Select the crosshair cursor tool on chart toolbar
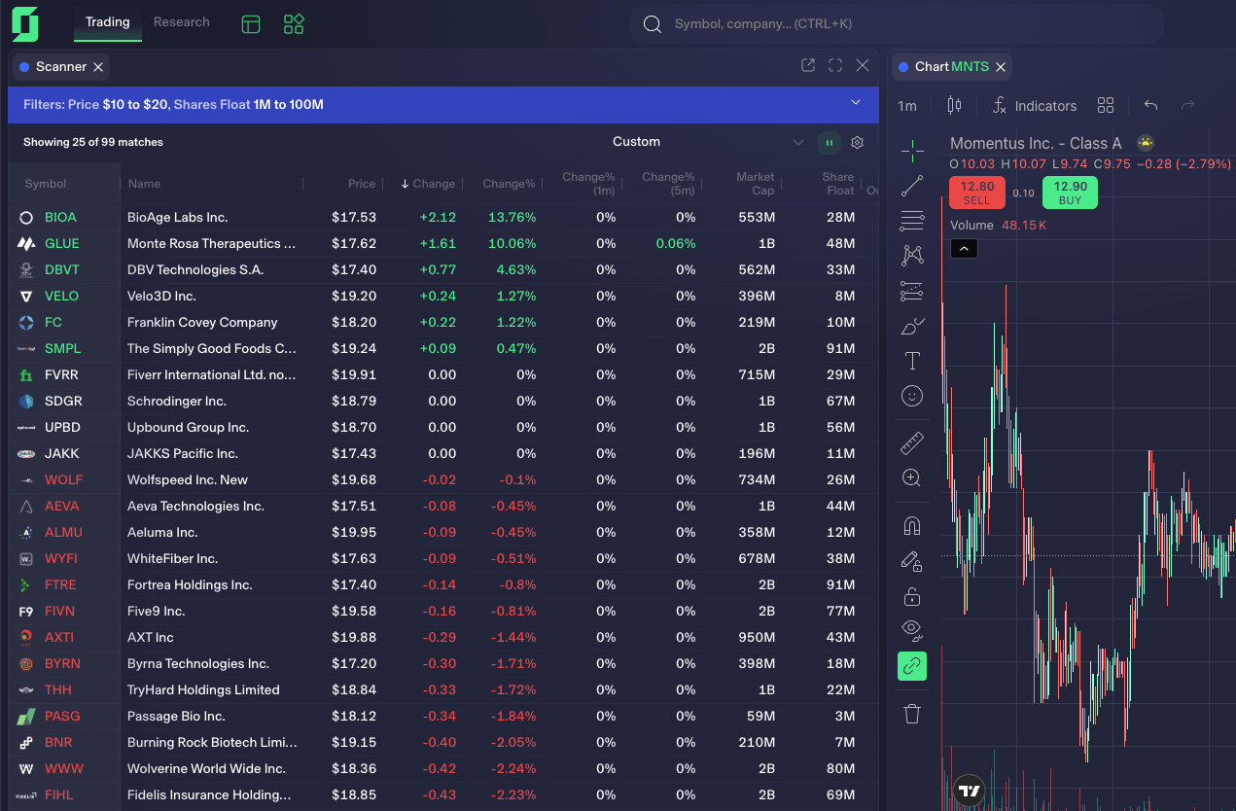Image resolution: width=1236 pixels, height=811 pixels. coord(911,151)
